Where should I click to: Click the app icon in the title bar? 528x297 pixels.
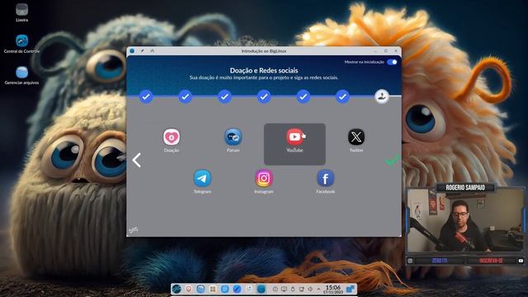[132, 51]
